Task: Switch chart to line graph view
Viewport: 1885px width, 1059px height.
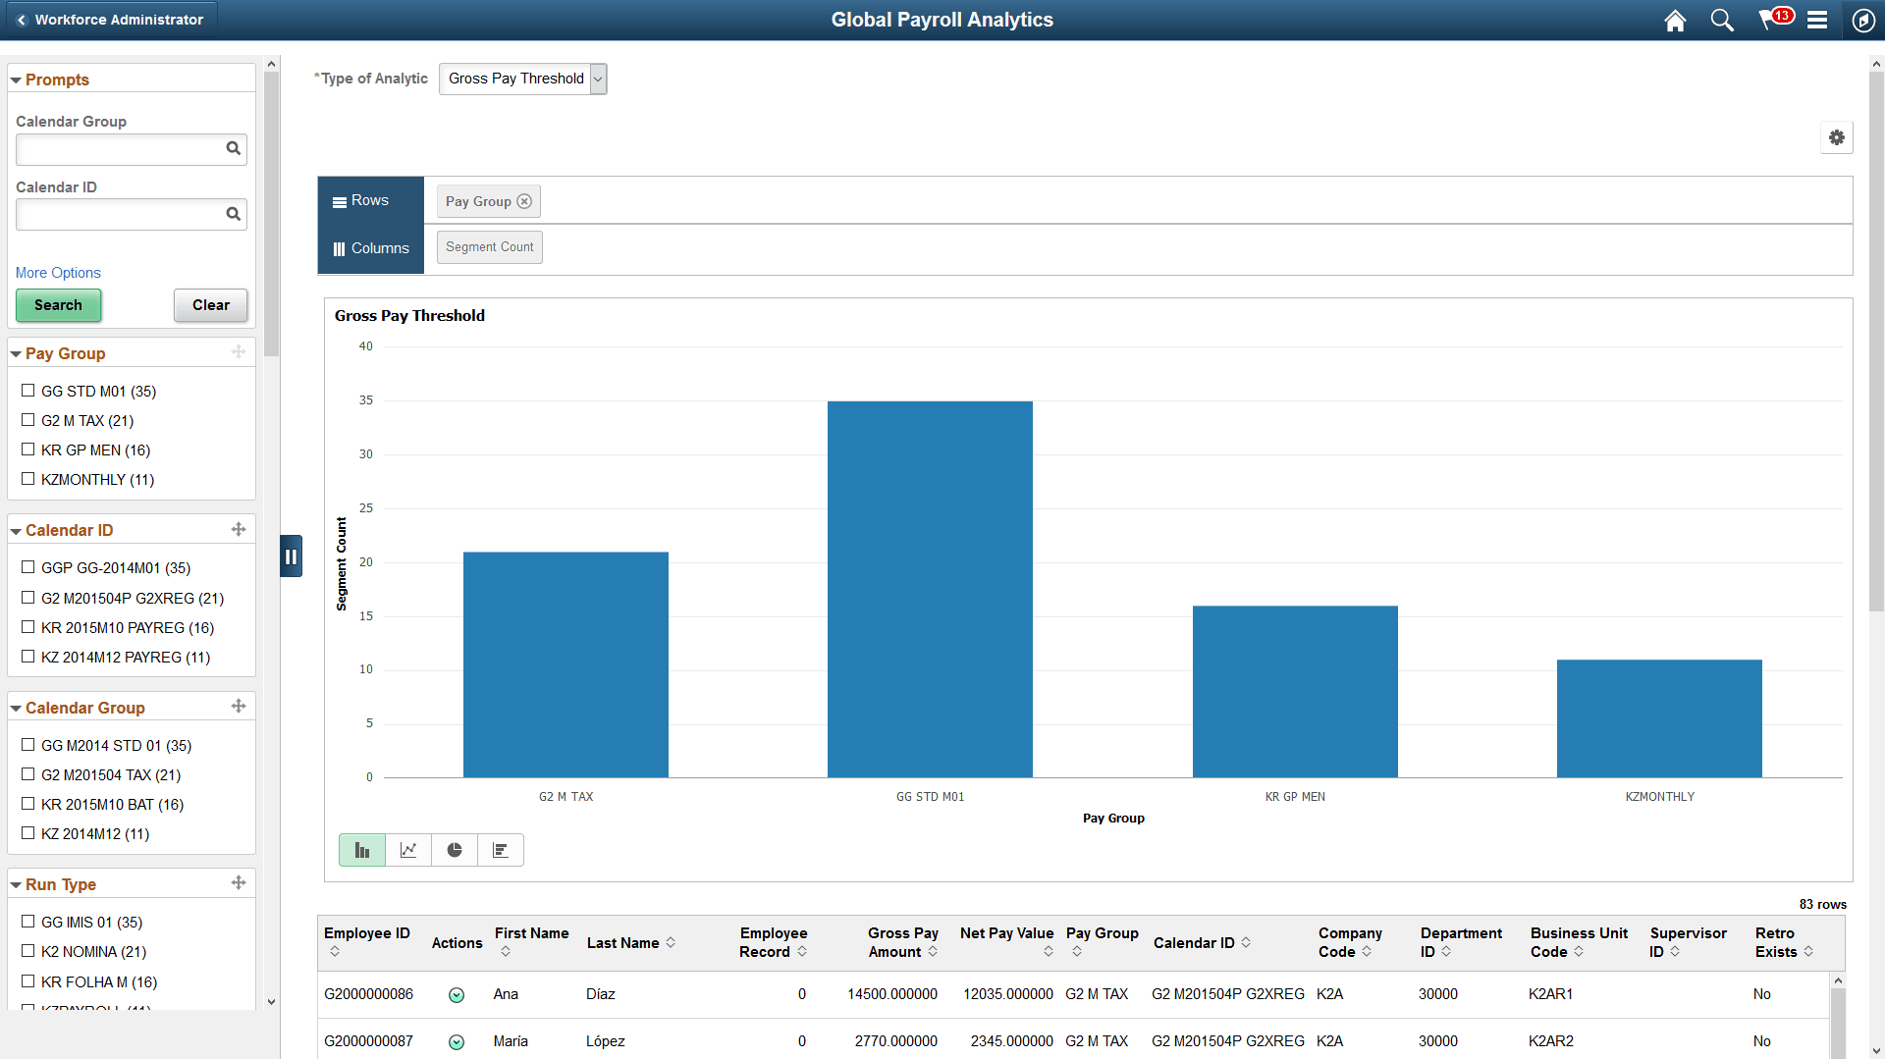Action: pos(407,849)
